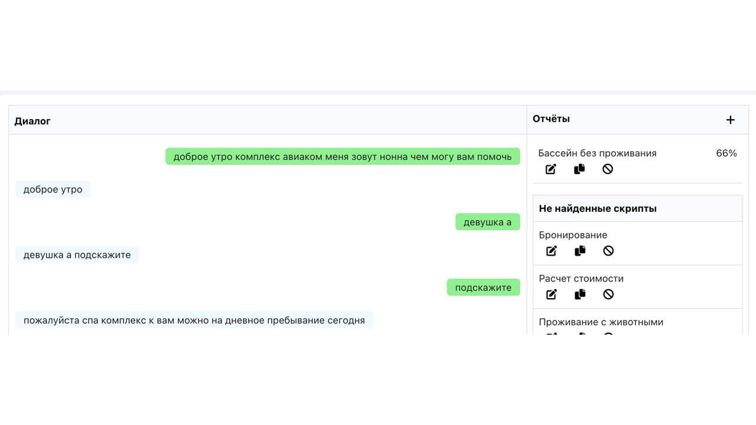The width and height of the screenshot is (756, 425).
Task: Add a new report with plus icon
Action: [x=731, y=120]
